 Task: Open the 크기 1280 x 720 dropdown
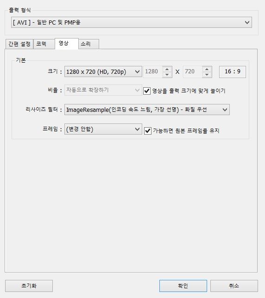tap(103, 71)
